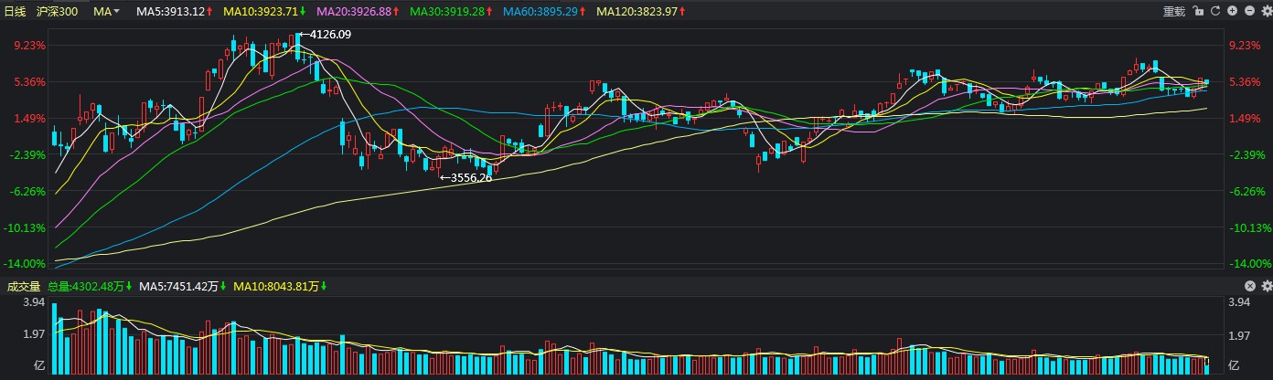This screenshot has width=1273, height=380.
Task: Click the refresh chart icon
Action: pyautogui.click(x=1214, y=11)
